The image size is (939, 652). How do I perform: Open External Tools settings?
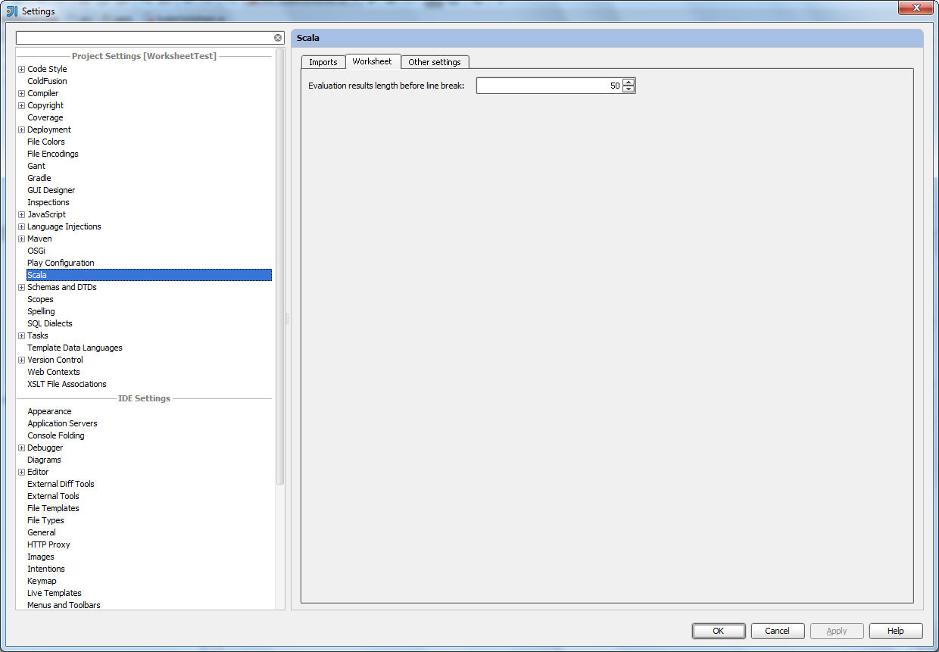[53, 496]
